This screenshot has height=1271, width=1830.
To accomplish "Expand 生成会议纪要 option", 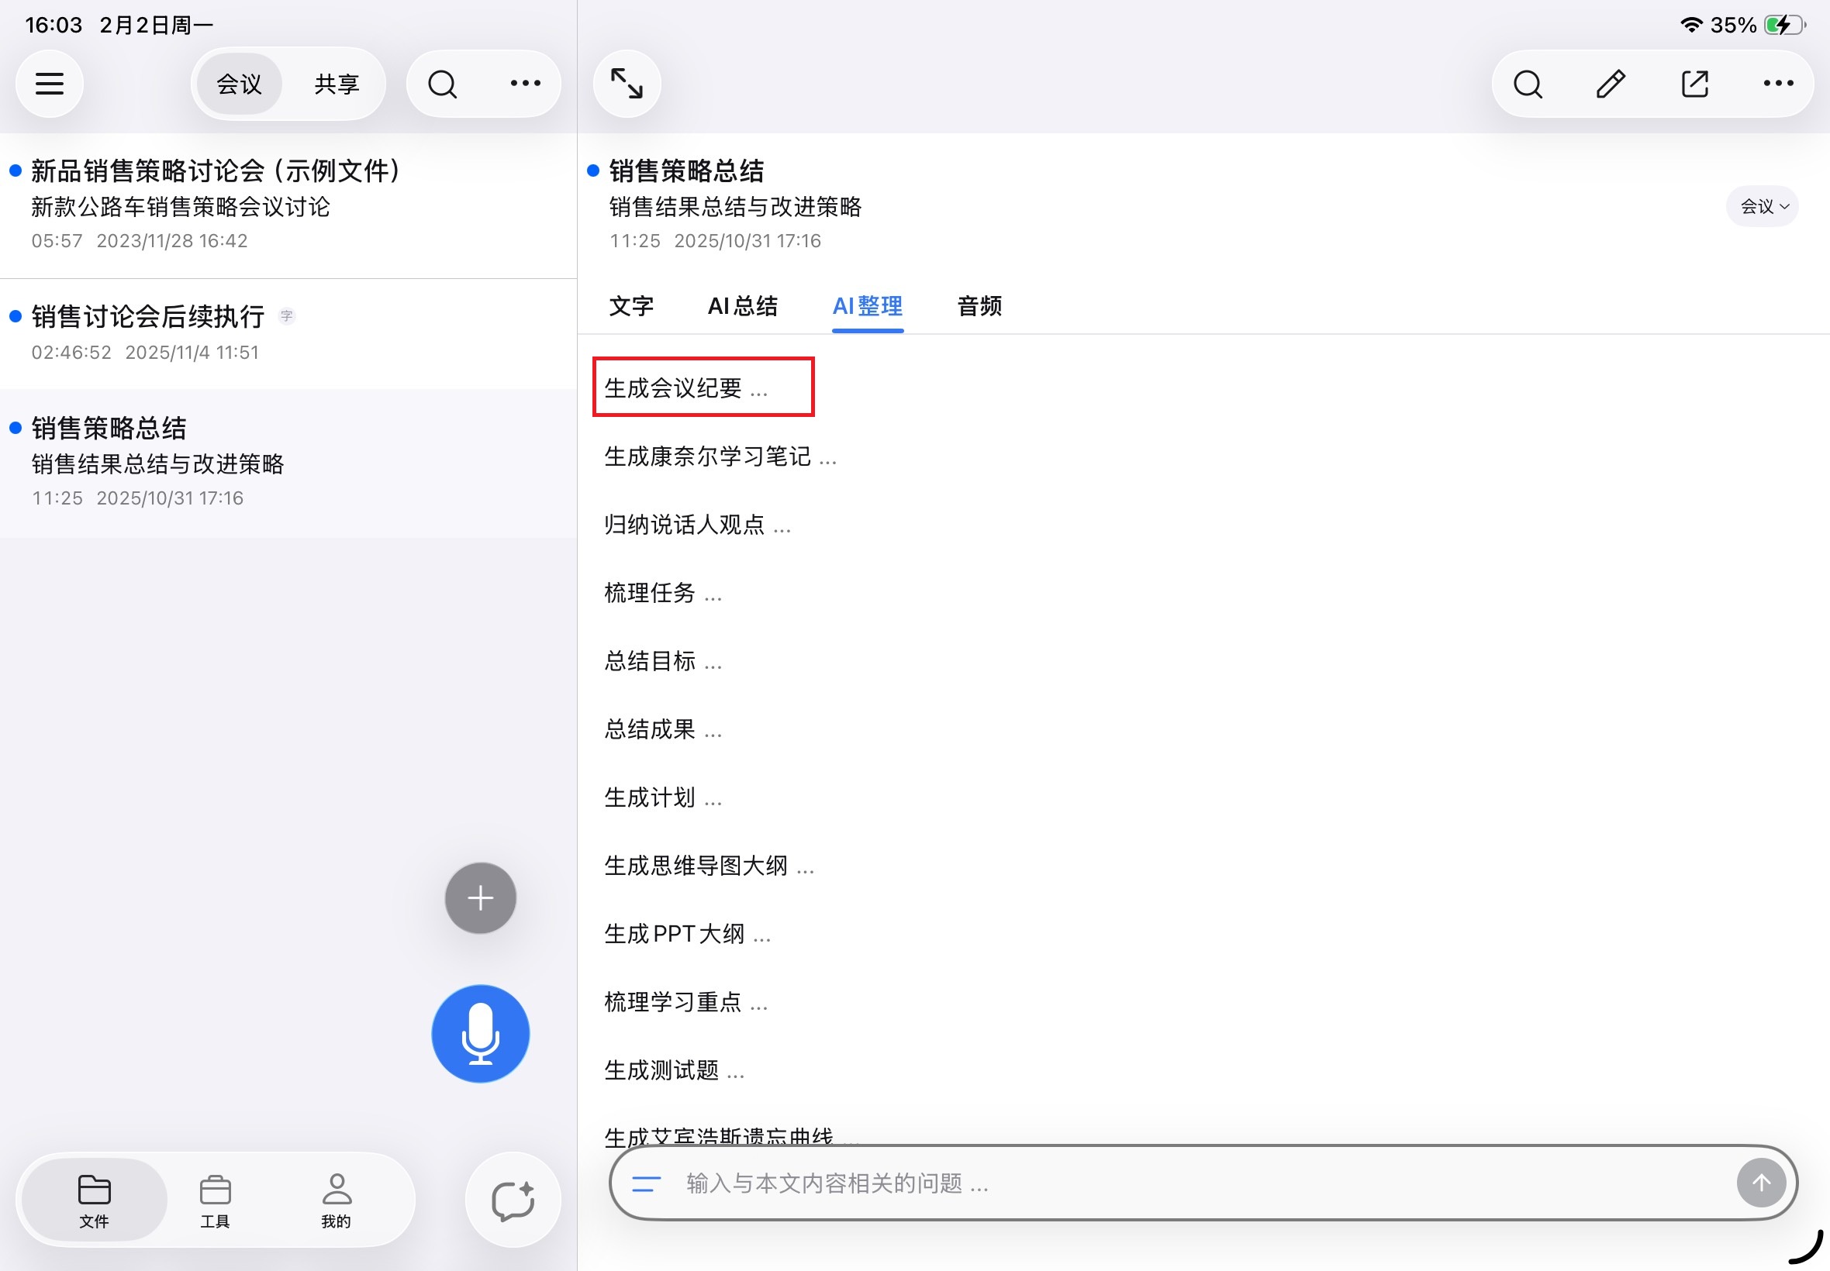I will pos(703,387).
